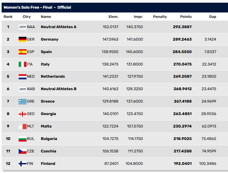228x173 pixels.
Task: Select the Gap column header
Action: [x=213, y=17]
